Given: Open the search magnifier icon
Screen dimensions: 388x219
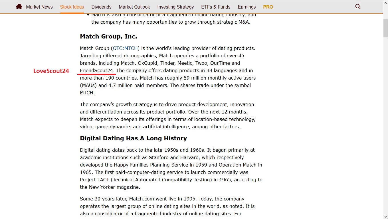Looking at the screenshot, I should [358, 7].
